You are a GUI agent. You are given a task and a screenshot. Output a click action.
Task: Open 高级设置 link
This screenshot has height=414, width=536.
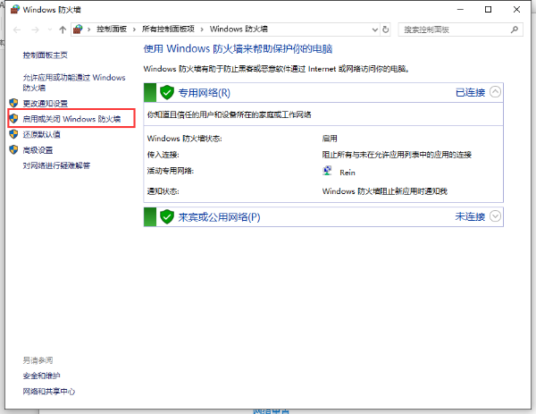(x=38, y=150)
